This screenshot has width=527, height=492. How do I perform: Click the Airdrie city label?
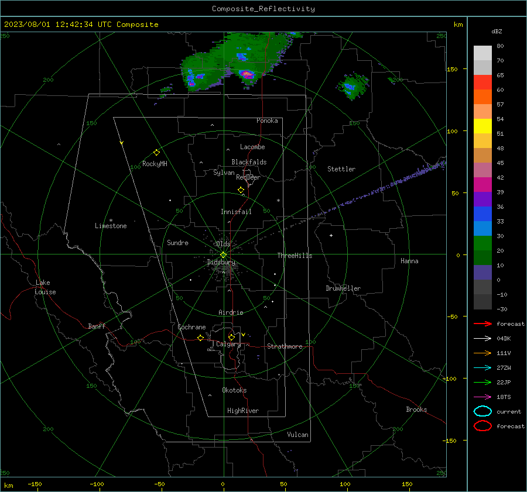(231, 312)
